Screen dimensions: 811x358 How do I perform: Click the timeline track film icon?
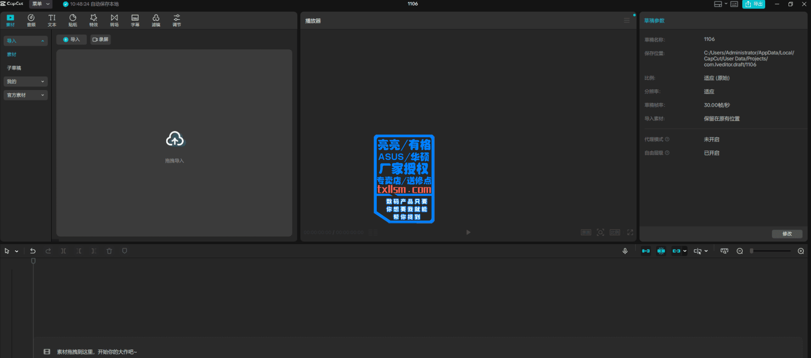click(47, 352)
